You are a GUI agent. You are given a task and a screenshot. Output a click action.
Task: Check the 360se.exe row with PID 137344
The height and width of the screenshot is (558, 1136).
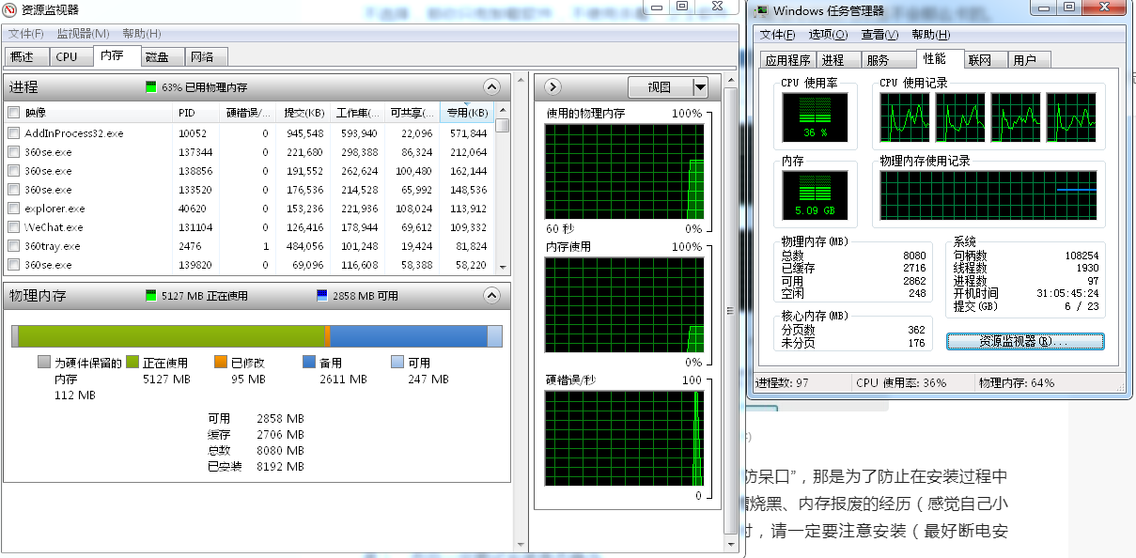click(x=13, y=152)
